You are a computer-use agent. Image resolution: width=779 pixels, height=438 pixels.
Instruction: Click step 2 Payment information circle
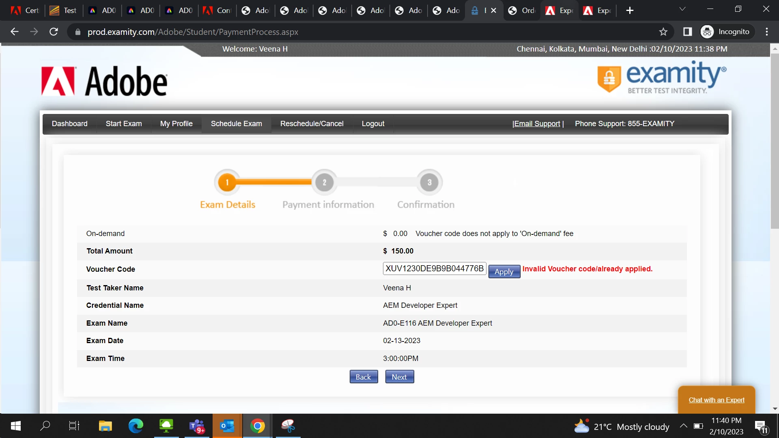324,182
